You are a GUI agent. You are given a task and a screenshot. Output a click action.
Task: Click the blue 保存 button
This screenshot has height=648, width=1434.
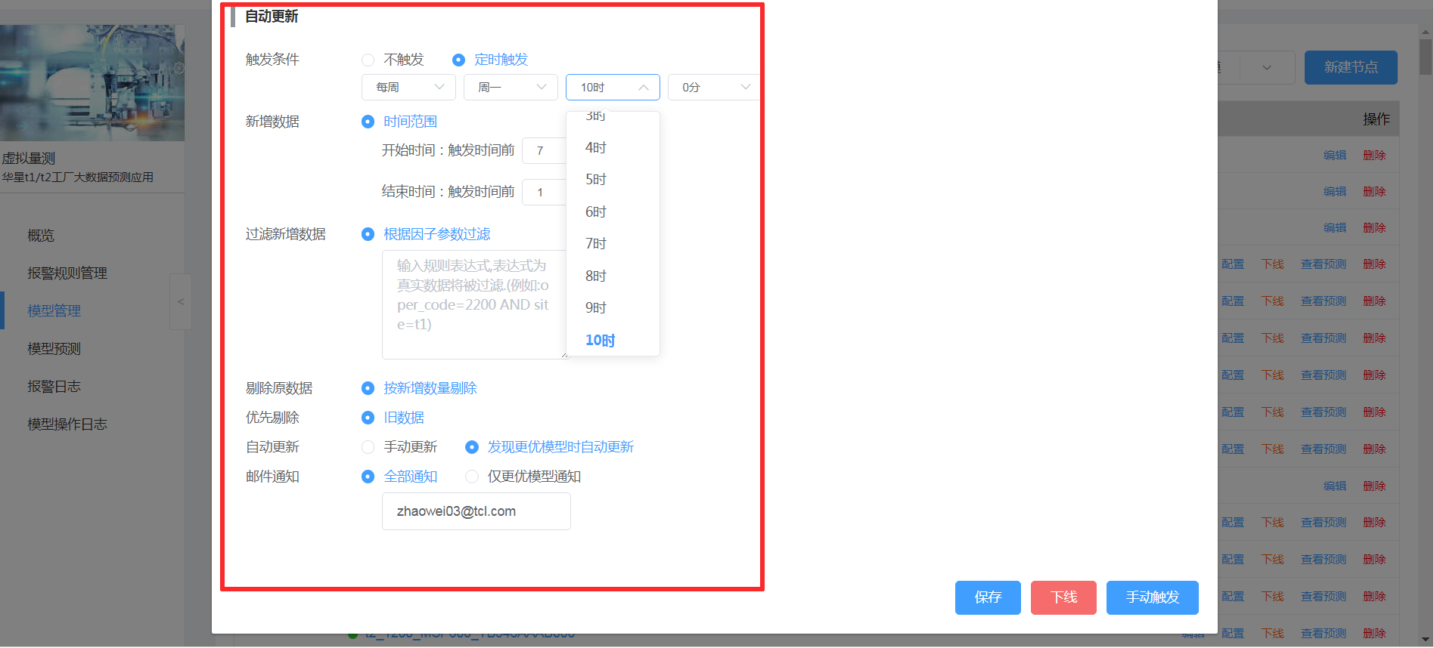pos(987,597)
